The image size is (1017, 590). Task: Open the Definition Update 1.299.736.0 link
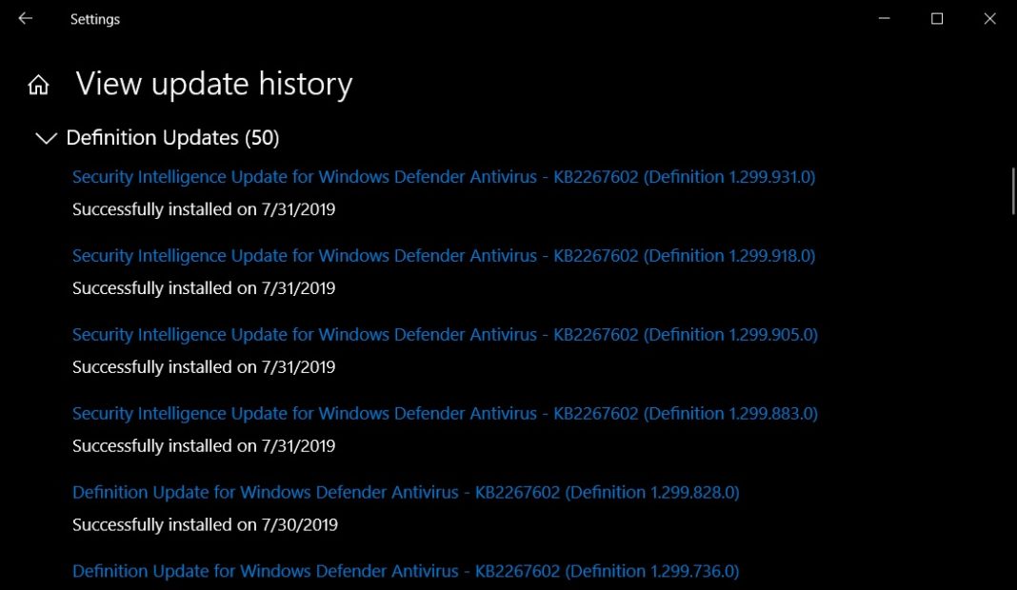click(406, 570)
